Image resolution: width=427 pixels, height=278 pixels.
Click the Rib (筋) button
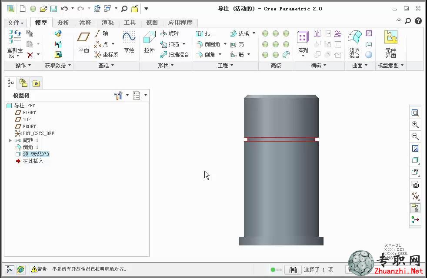click(237, 55)
